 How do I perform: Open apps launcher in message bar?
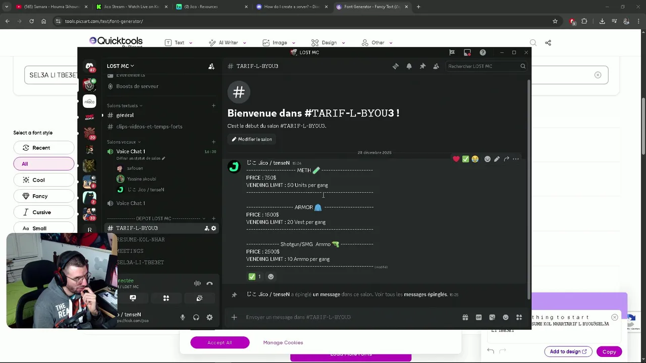[519, 317]
